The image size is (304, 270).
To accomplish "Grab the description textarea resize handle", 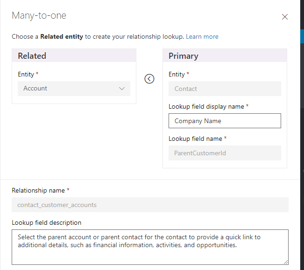I will [286, 262].
